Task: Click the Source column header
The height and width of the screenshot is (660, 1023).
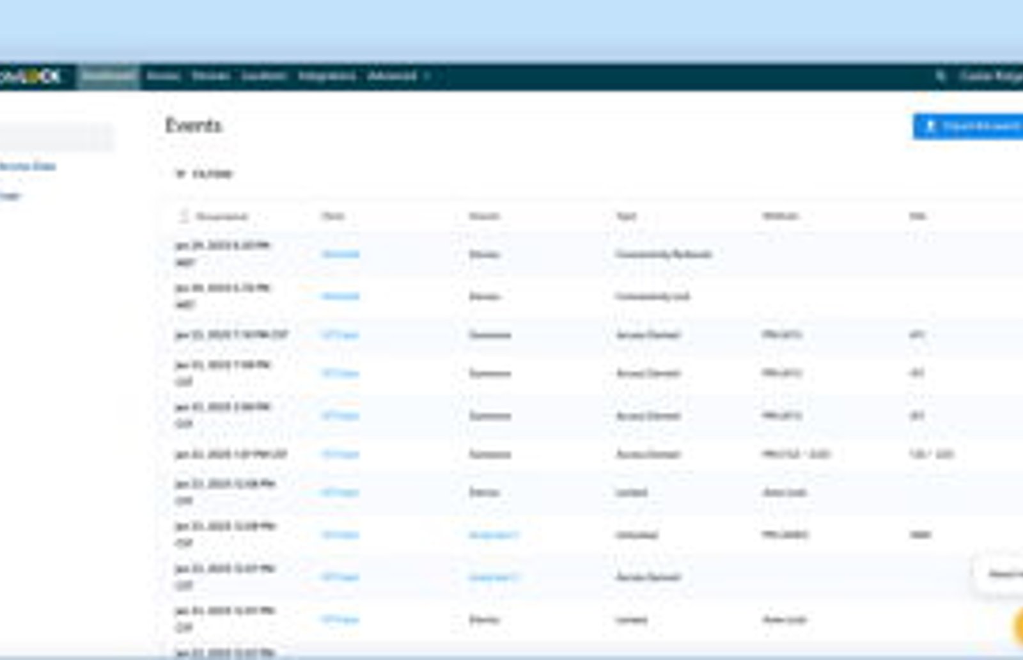Action: (x=484, y=216)
